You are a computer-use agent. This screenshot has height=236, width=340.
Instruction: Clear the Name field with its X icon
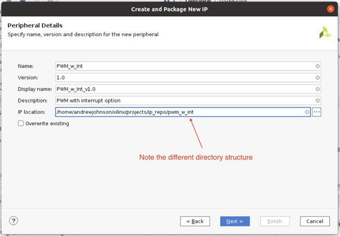(x=317, y=66)
